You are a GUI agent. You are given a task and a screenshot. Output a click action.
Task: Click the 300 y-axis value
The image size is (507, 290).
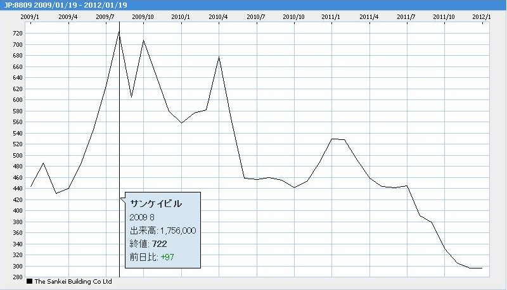click(18, 266)
